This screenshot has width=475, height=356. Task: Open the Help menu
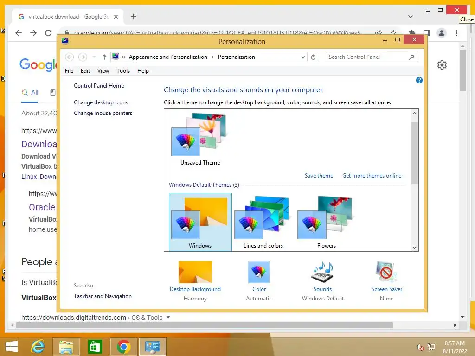click(x=143, y=71)
